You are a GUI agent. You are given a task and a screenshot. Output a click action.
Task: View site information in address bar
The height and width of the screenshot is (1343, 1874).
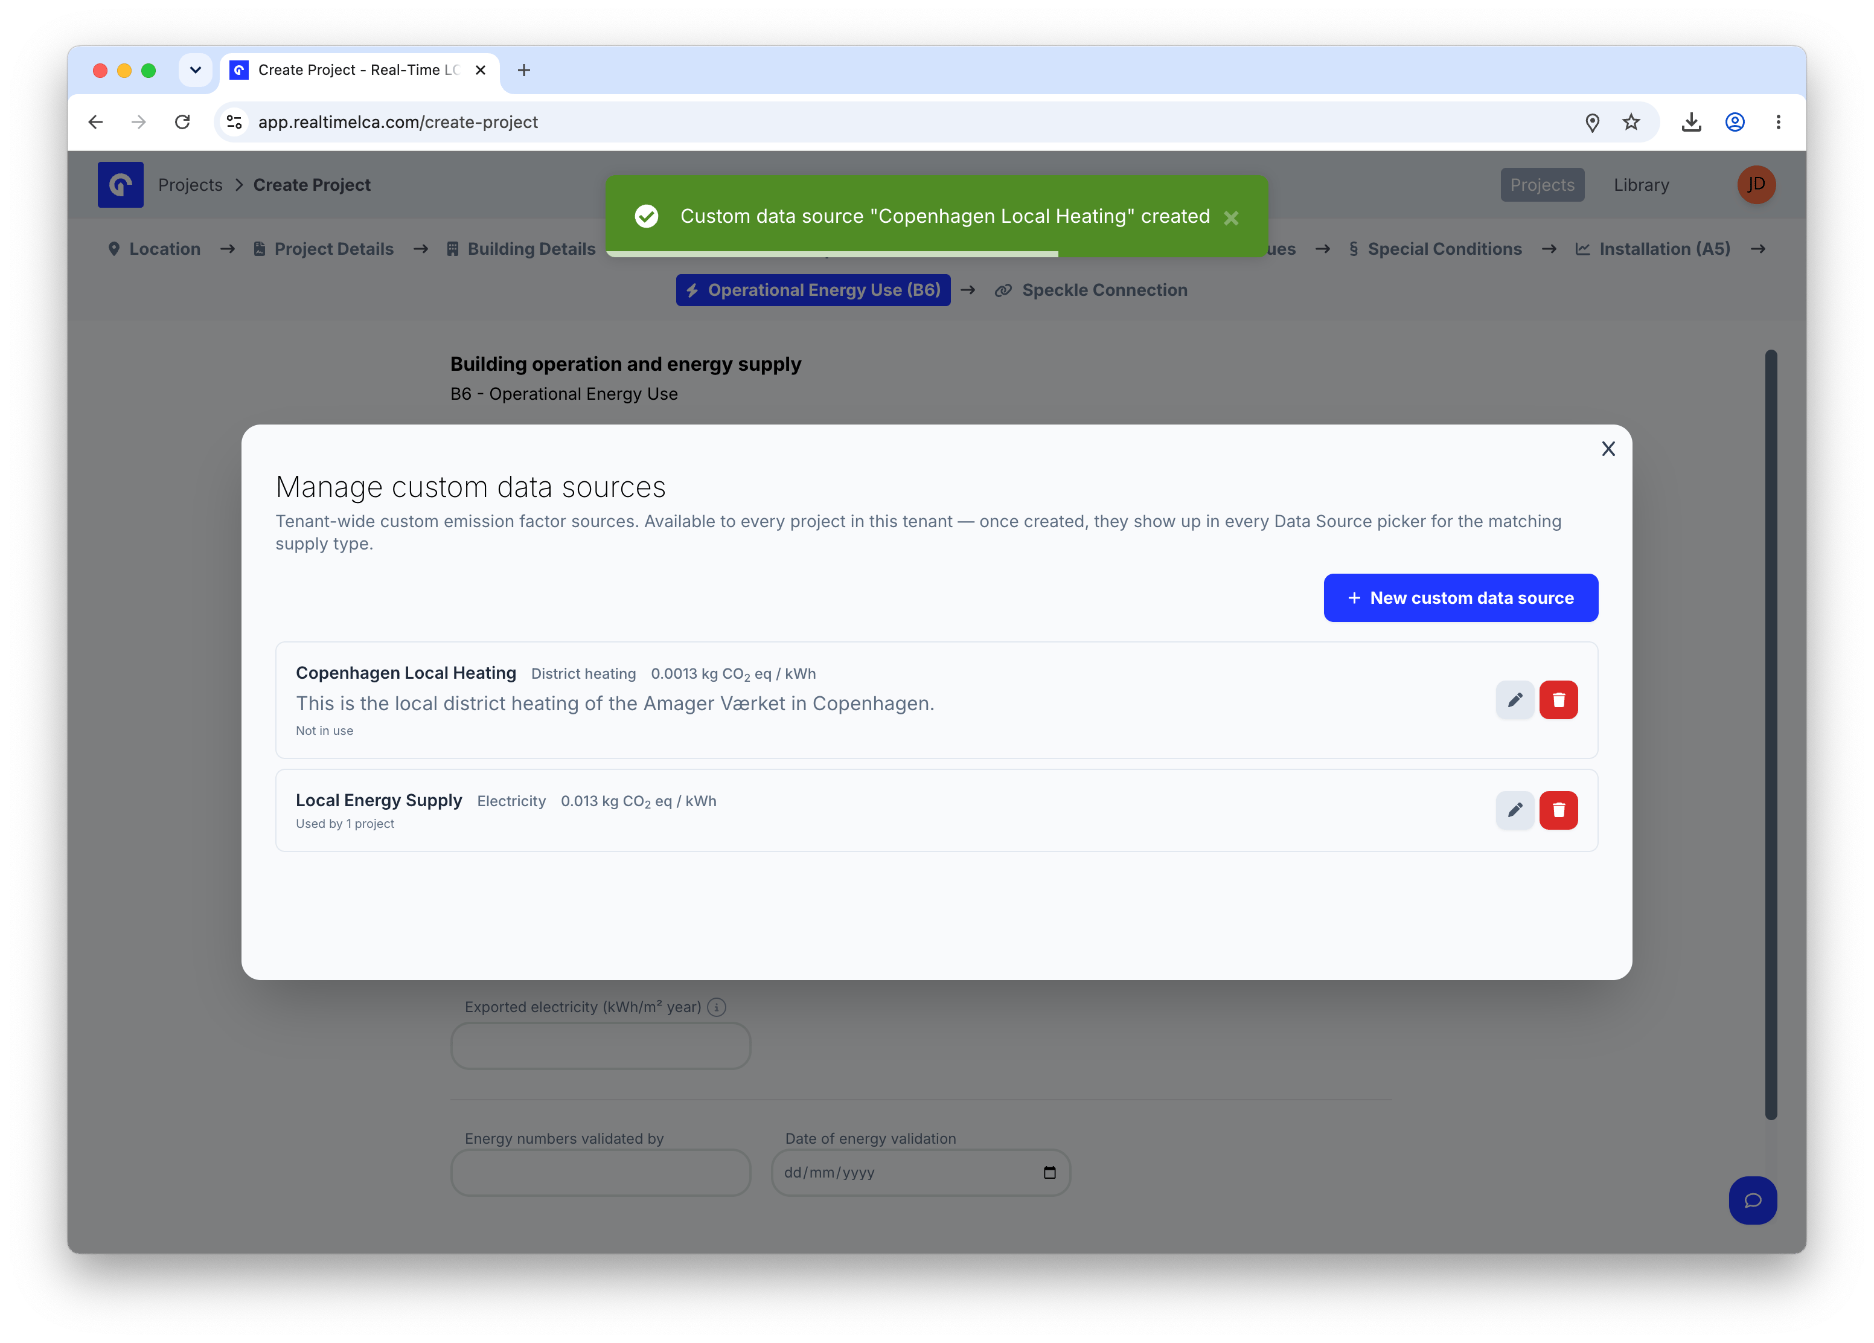(x=235, y=123)
